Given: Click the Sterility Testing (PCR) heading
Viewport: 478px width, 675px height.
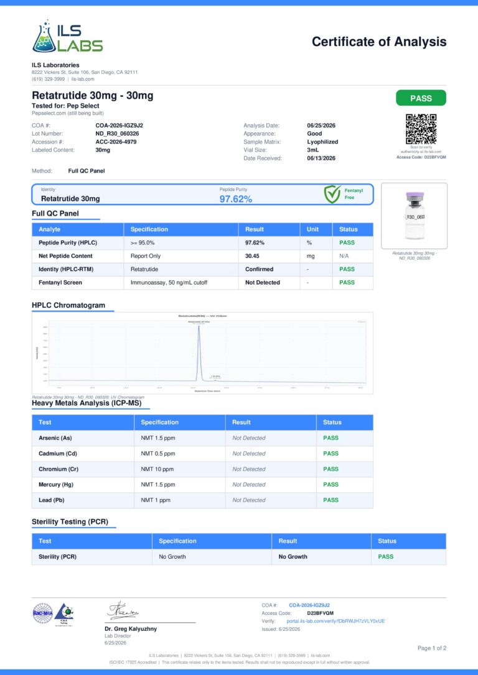Looking at the screenshot, I should click(70, 521).
